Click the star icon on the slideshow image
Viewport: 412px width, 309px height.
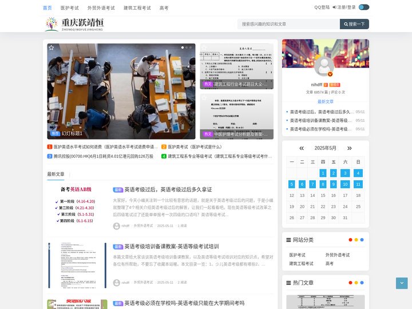pos(51,47)
